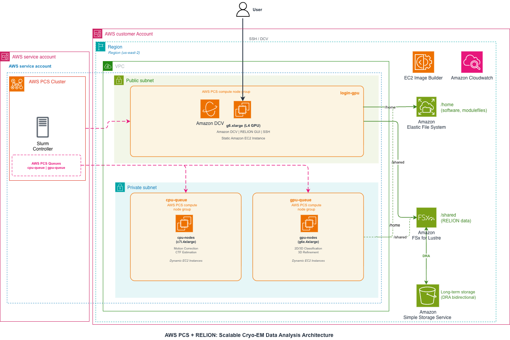This screenshot has width=510, height=340.
Task: Click the Amazon CloudWatch icon
Action: coord(472,62)
